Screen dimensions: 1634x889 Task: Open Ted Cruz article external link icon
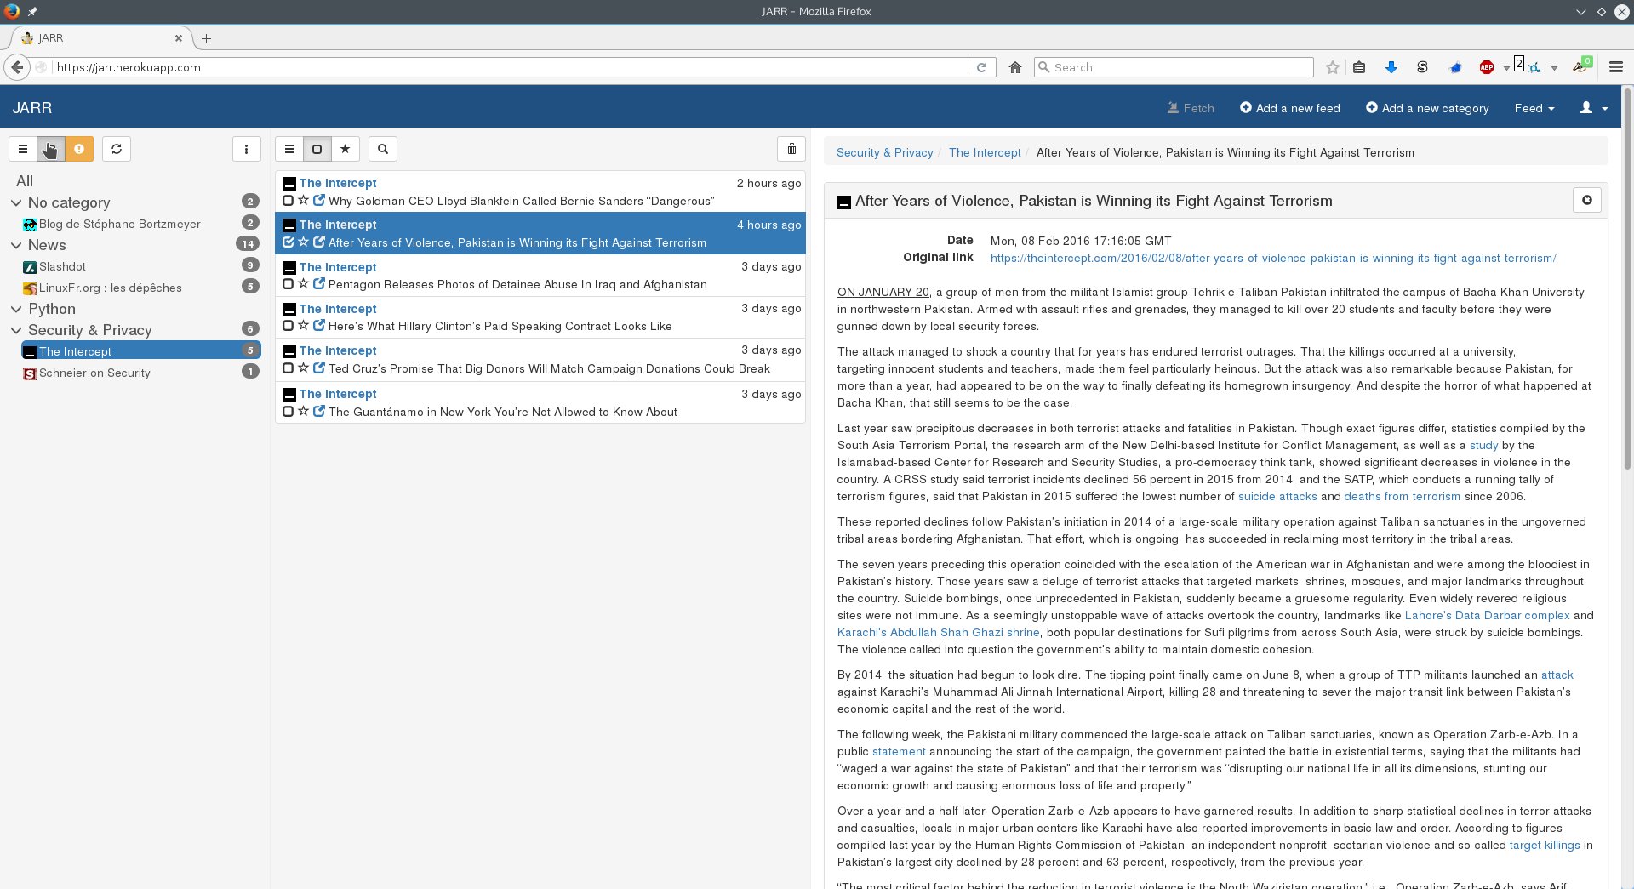[x=319, y=368]
